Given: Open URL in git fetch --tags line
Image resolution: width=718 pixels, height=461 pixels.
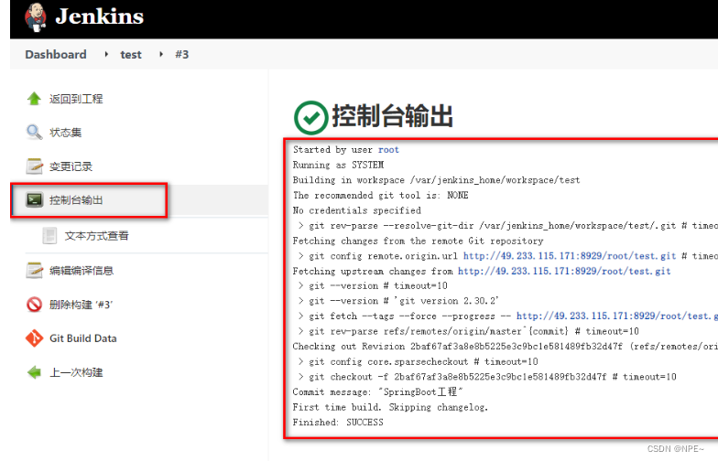Looking at the screenshot, I should coord(617,316).
